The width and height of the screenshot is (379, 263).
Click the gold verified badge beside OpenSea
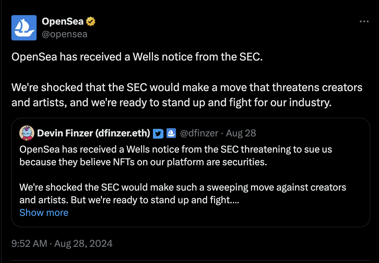click(x=91, y=21)
